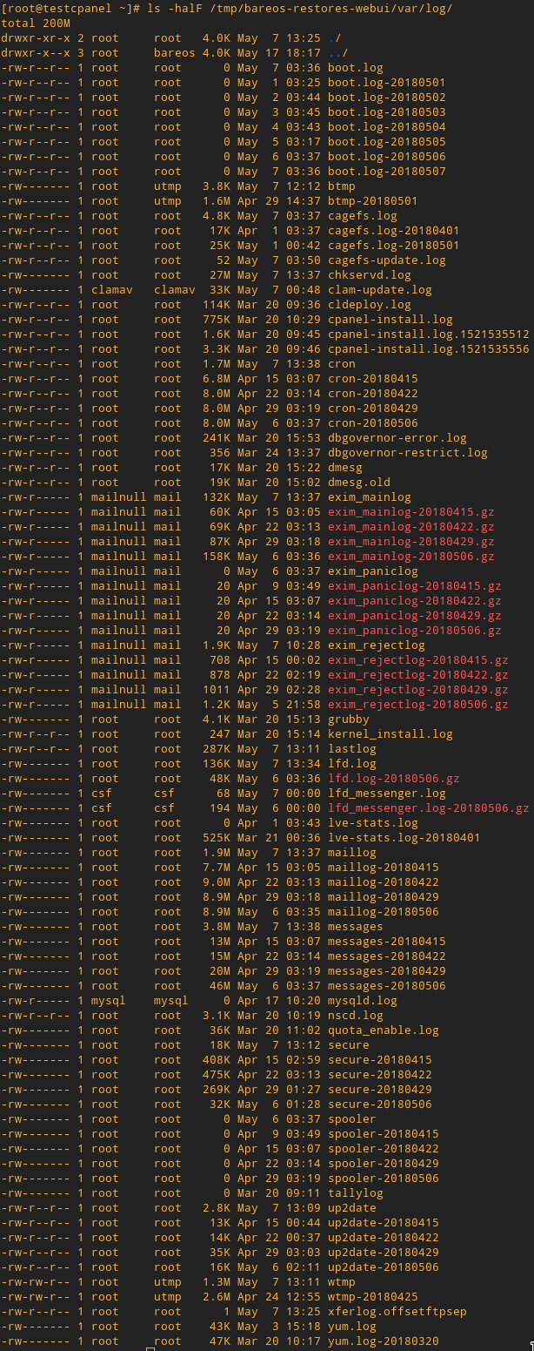
Task: Click the mysqld.log filename
Action: 362,1001
